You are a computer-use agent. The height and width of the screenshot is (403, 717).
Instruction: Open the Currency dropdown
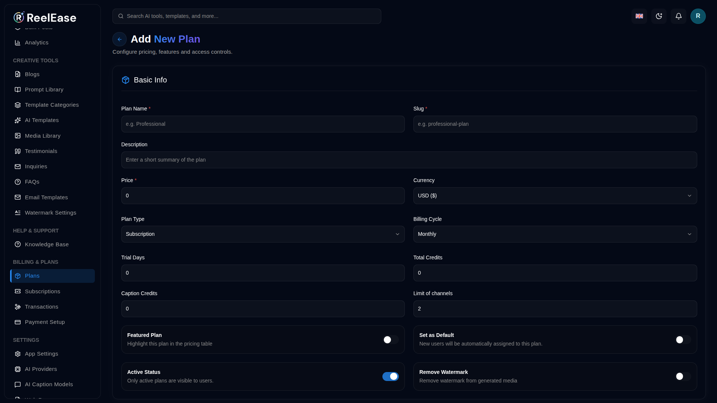click(x=555, y=196)
